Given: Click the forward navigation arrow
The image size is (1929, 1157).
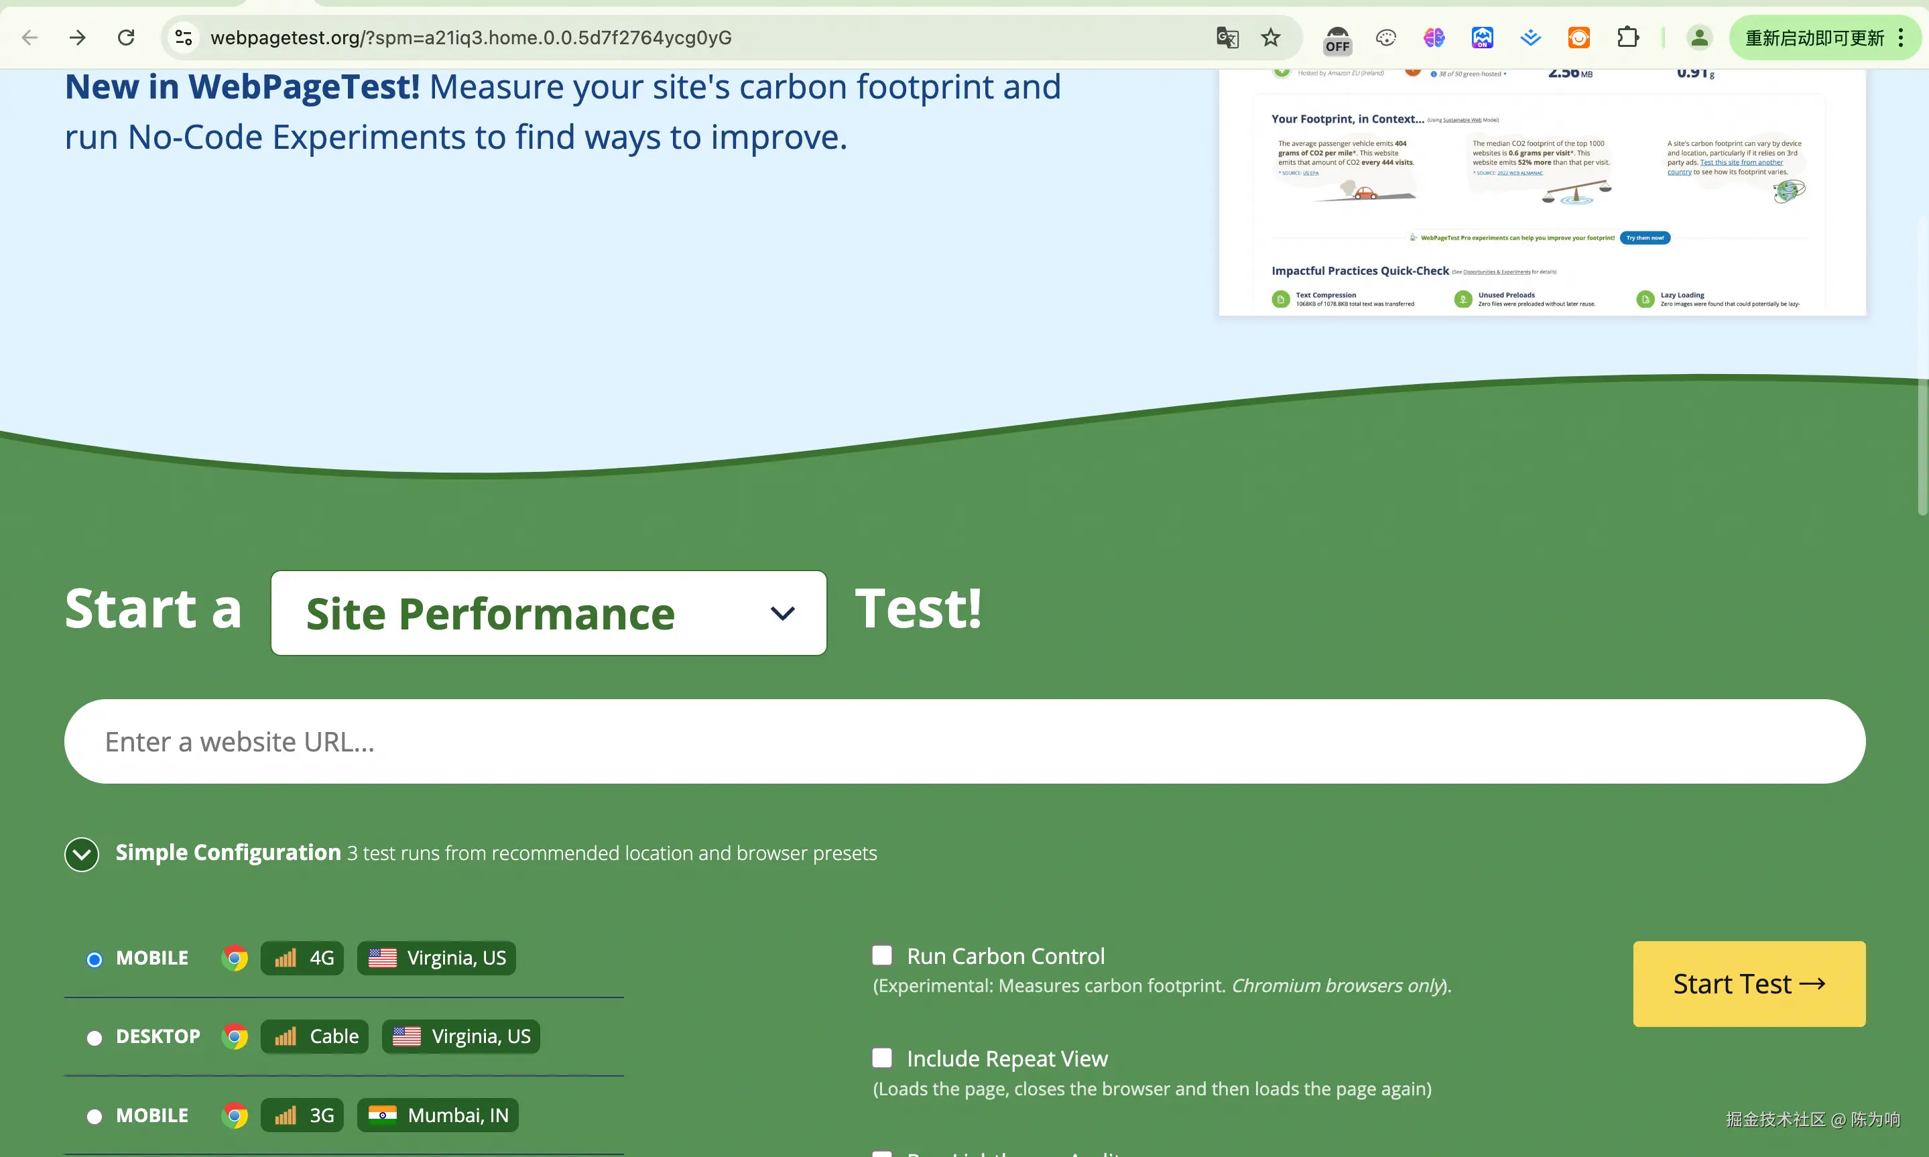Looking at the screenshot, I should (77, 38).
